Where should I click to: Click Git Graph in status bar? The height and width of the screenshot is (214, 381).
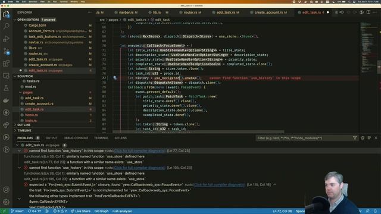(101, 211)
